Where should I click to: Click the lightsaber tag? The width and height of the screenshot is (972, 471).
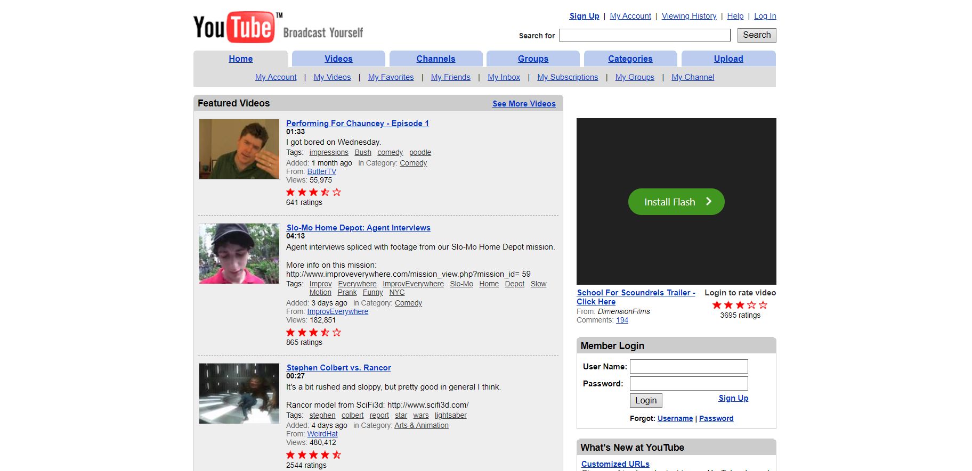[451, 416]
